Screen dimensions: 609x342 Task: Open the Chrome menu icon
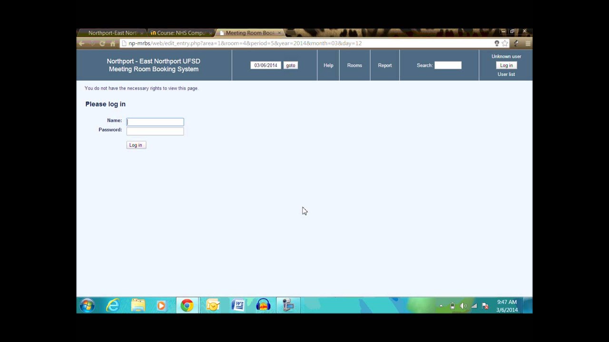point(528,43)
